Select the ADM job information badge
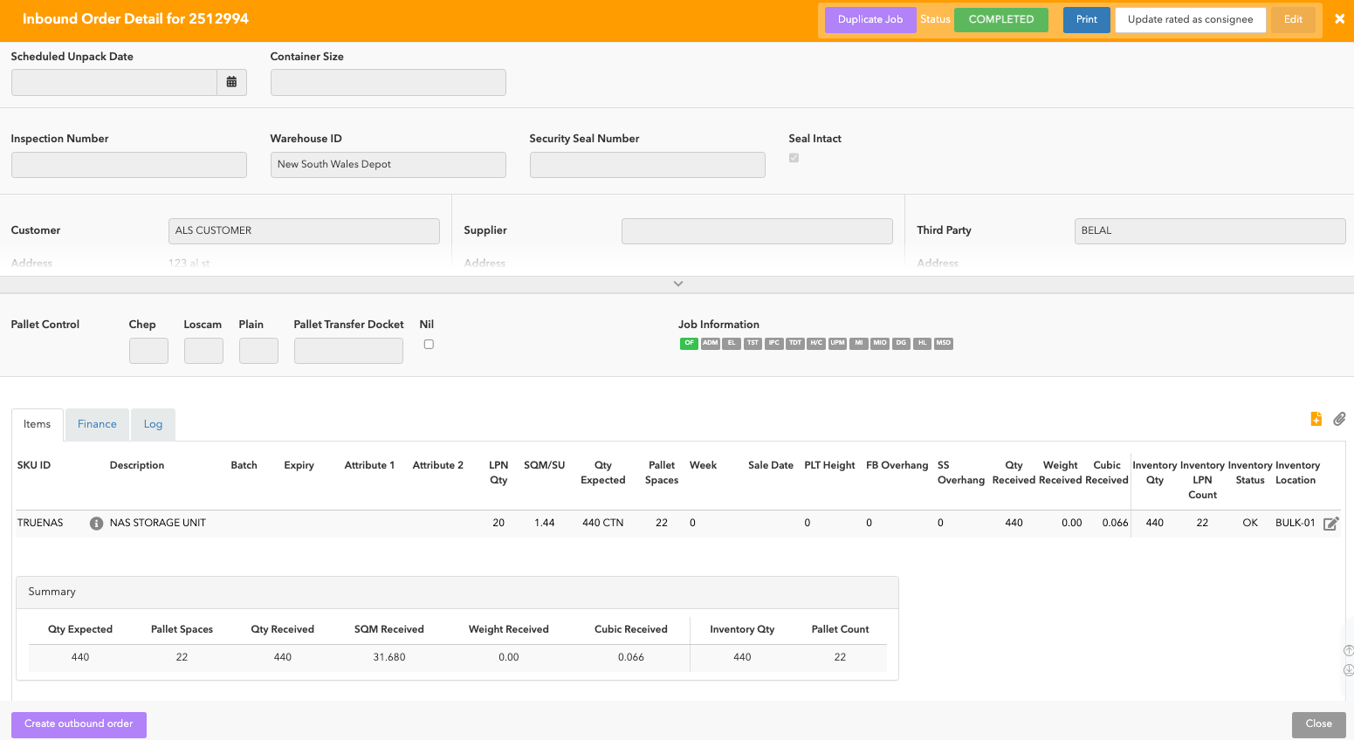Viewport: 1354px width, 740px height. [711, 343]
